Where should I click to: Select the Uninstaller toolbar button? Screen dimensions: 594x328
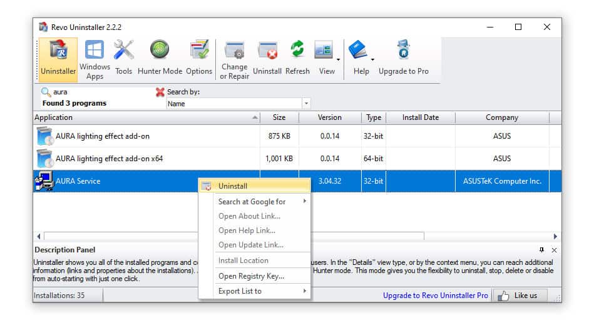58,59
